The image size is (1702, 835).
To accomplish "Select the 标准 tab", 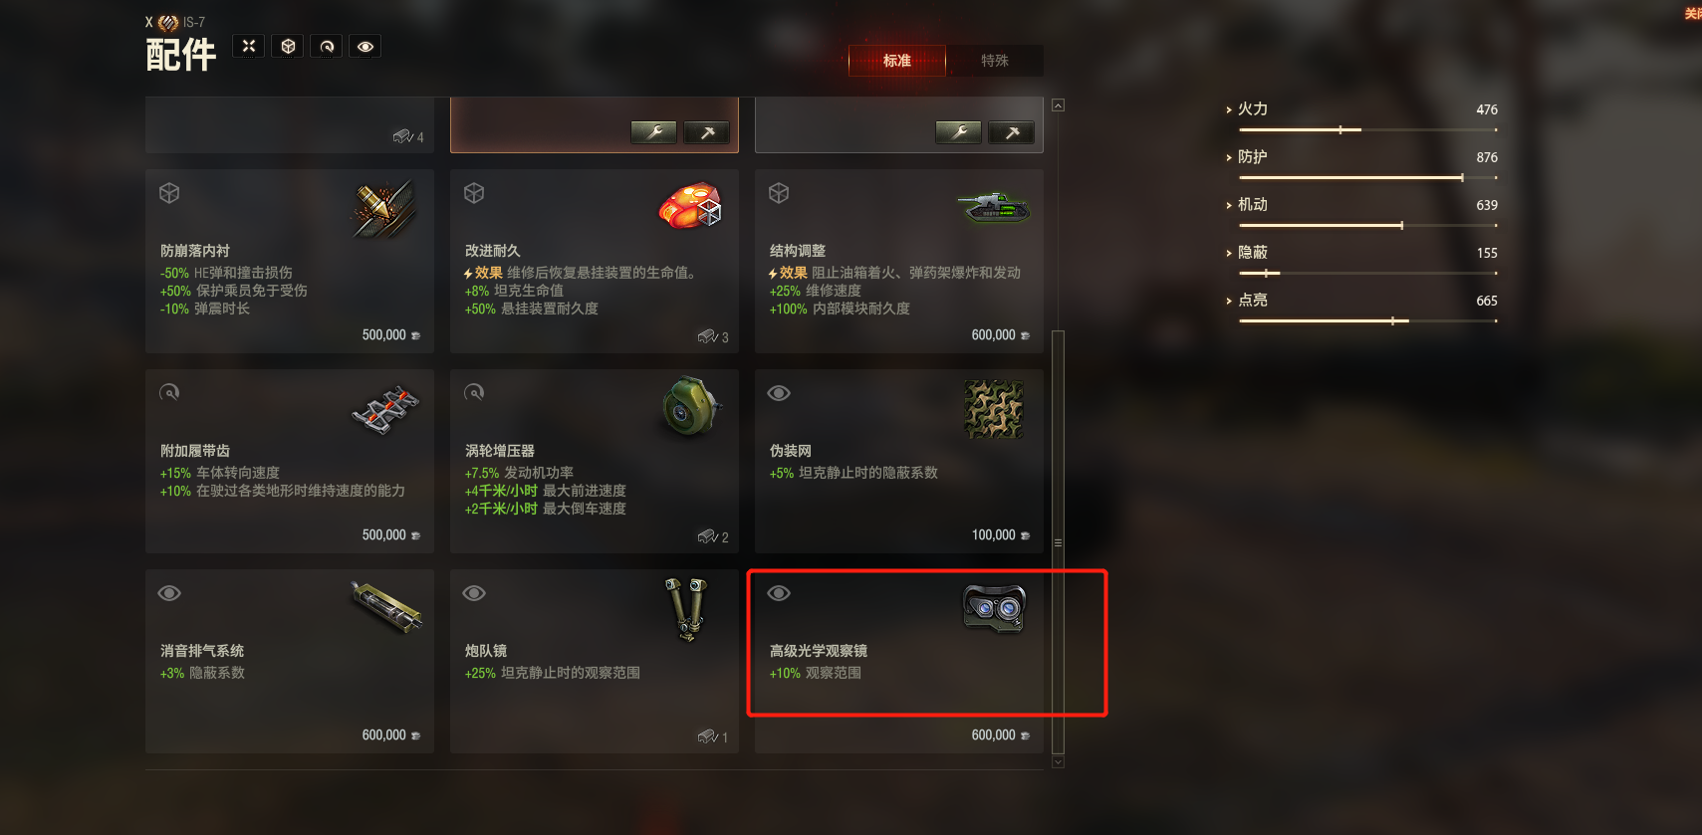I will click(x=896, y=61).
